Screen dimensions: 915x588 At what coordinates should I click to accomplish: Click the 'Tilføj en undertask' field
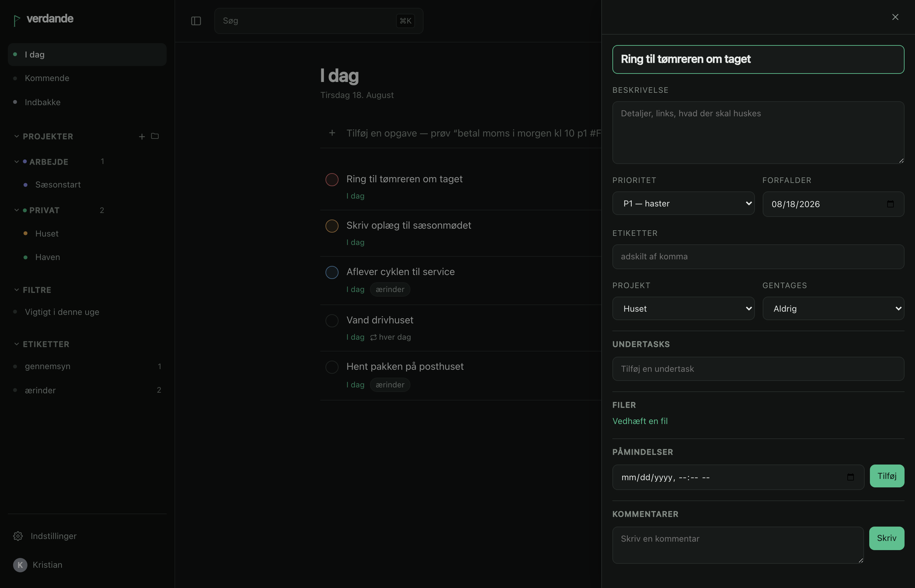point(758,369)
